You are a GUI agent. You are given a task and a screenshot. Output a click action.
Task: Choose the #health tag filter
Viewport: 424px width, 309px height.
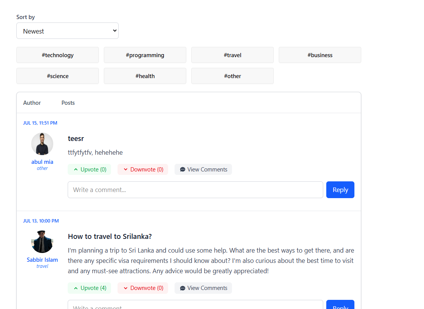coord(145,76)
